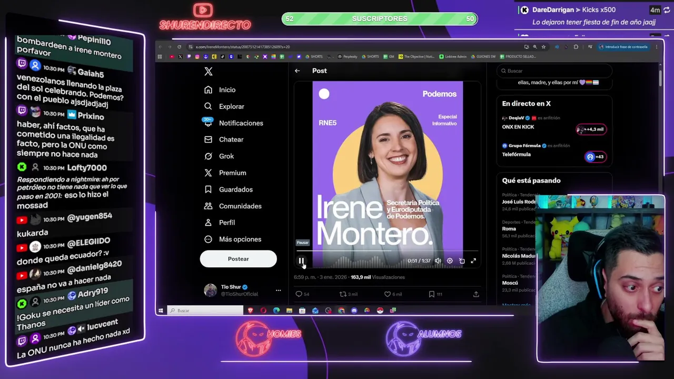674x379 pixels.
Task: Click the Buscar search field on X
Action: 554,71
